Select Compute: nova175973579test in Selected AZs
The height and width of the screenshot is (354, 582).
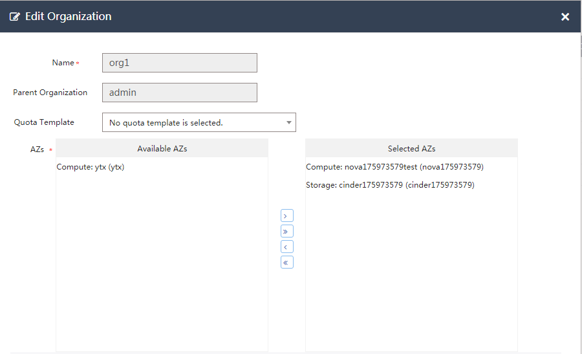(x=394, y=167)
